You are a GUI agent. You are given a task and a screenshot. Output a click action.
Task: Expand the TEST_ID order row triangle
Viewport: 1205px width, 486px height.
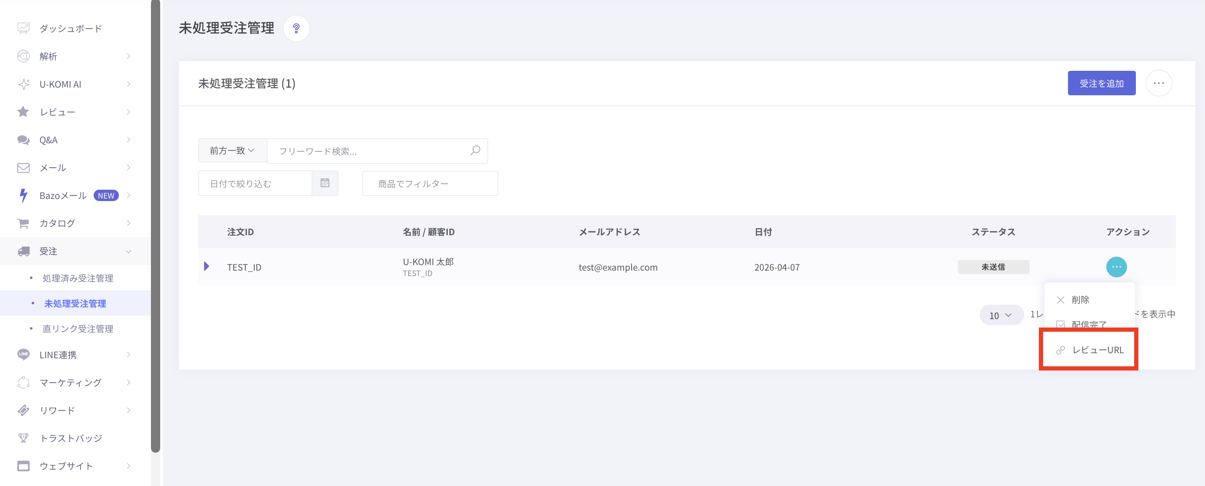pos(206,267)
